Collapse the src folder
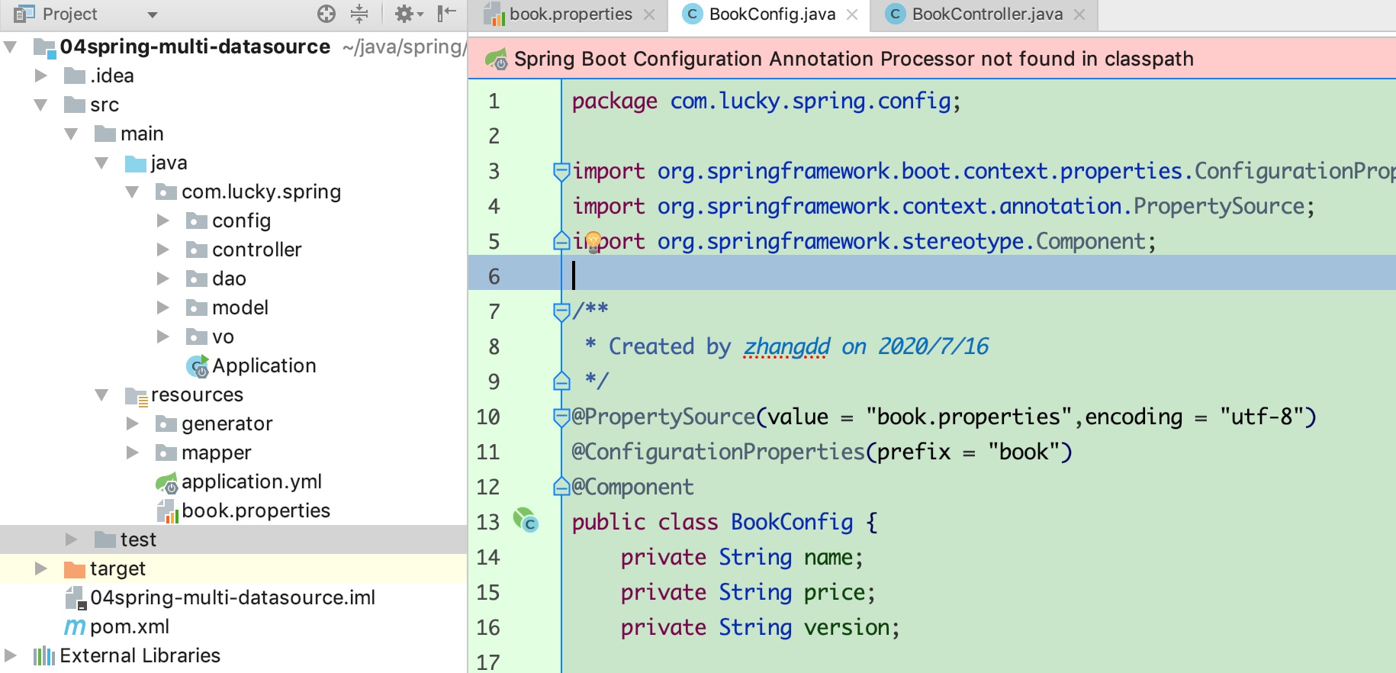This screenshot has width=1396, height=673. (41, 105)
